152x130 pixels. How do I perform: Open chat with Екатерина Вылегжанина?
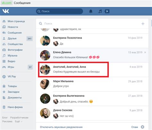pyautogui.click(x=92, y=99)
